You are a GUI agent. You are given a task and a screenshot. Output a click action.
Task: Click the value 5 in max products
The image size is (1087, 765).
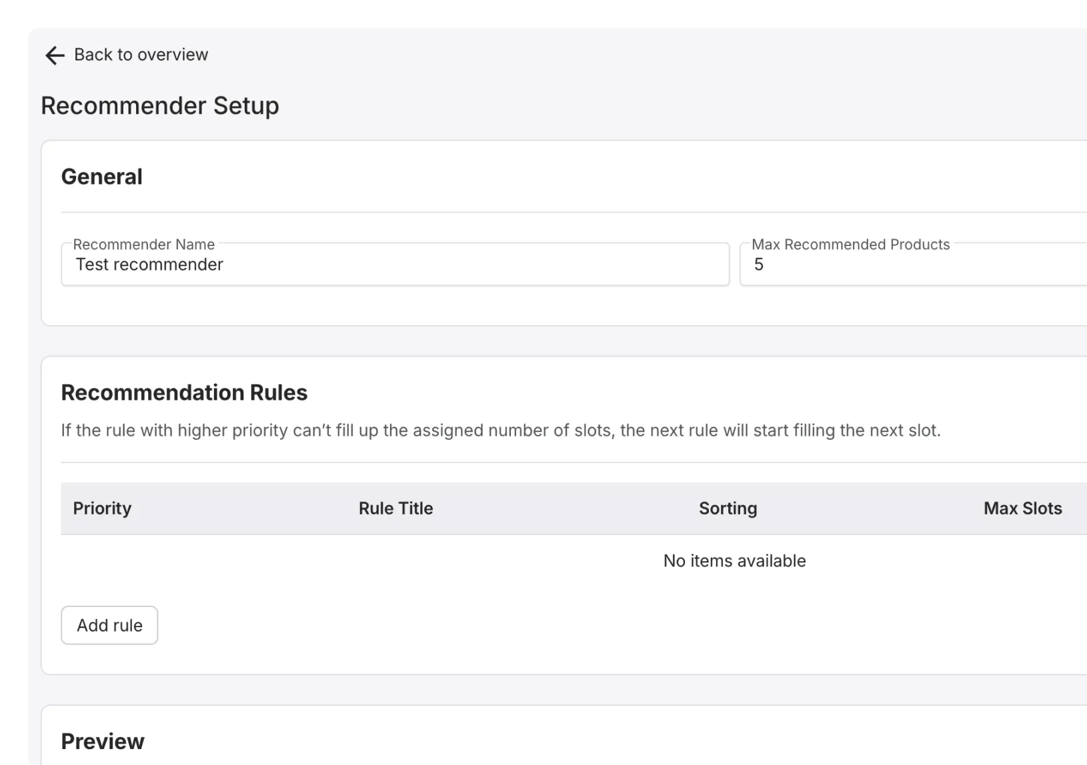pyautogui.click(x=759, y=265)
